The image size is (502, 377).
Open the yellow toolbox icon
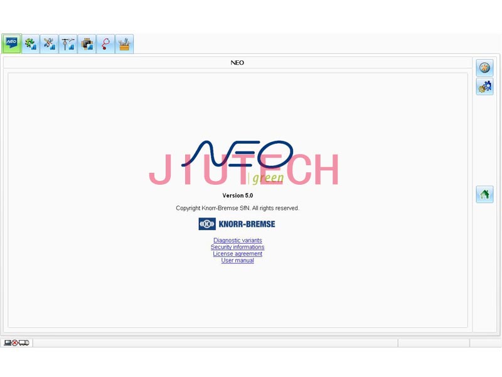pos(124,43)
